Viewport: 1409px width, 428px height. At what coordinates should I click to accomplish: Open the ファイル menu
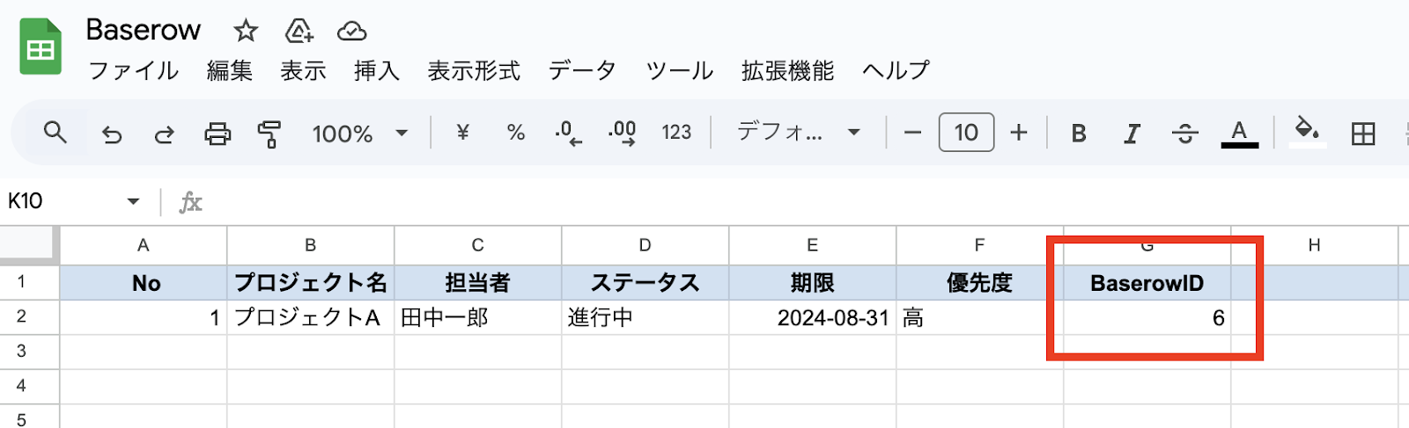coord(134,70)
